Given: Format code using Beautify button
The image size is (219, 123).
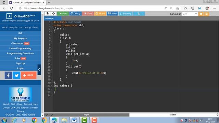Looking at the screenshot, I should 126,14.
